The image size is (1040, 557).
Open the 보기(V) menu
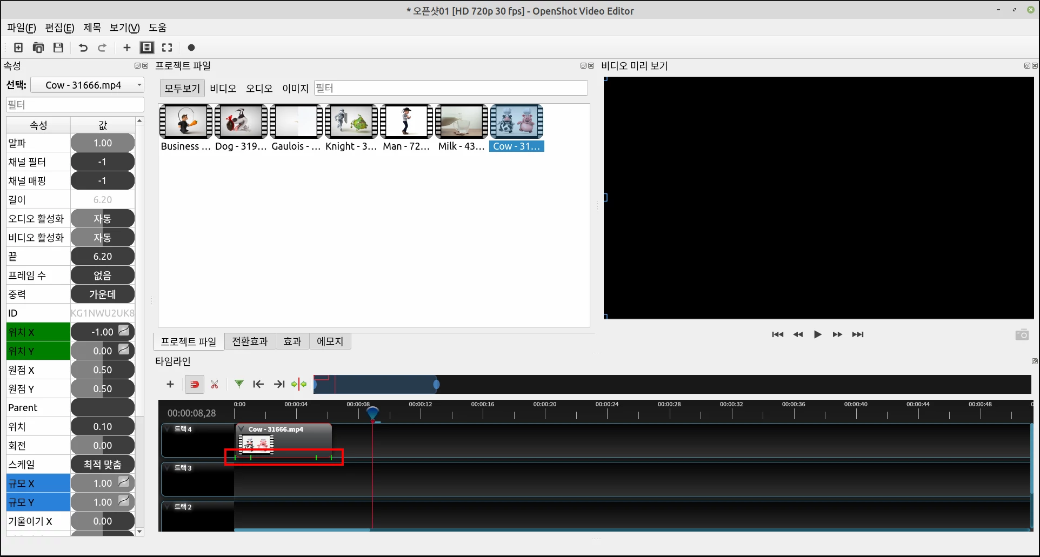125,28
